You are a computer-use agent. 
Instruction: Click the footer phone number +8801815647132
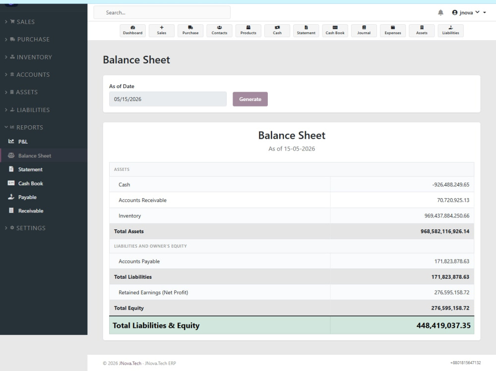465,363
